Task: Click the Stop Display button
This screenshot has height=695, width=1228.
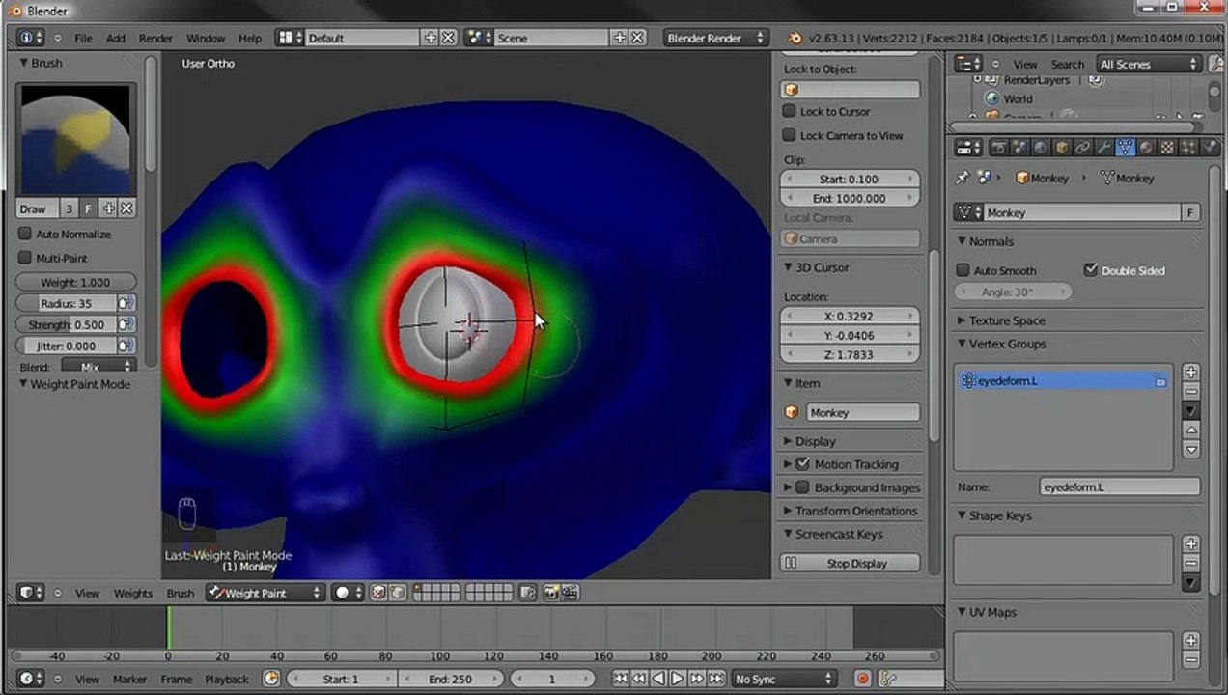Action: click(x=850, y=563)
